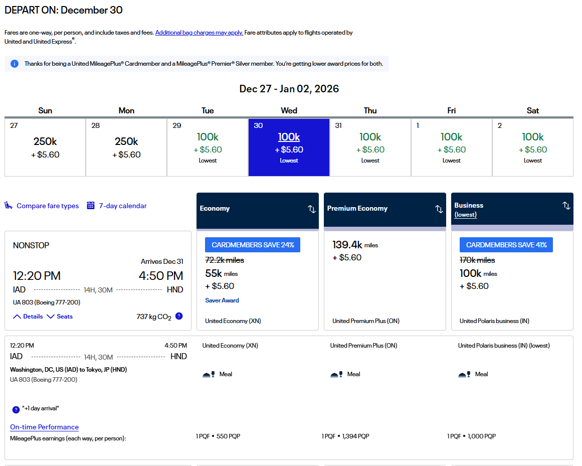Choose the Premium Economy 139.4k miles fare

point(385,280)
